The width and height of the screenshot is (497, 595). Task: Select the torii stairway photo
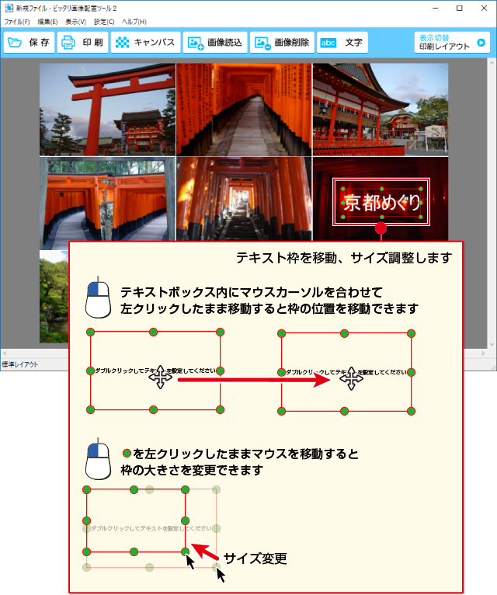(245, 199)
